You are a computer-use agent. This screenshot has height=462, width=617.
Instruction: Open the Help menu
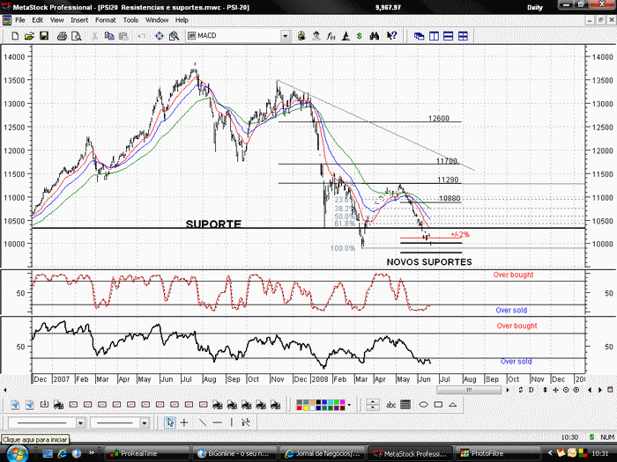[182, 20]
